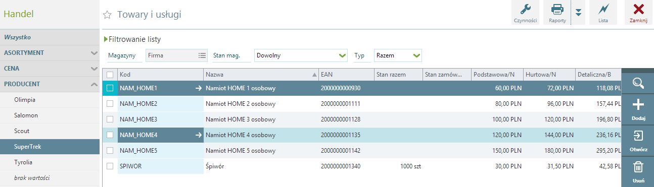
Task: Open the Typ Razem dropdown
Action: [398, 55]
